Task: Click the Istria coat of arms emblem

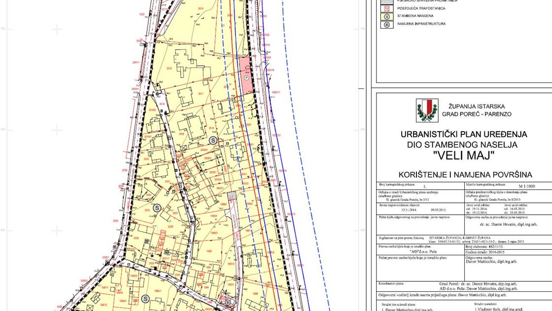Action: click(x=426, y=110)
